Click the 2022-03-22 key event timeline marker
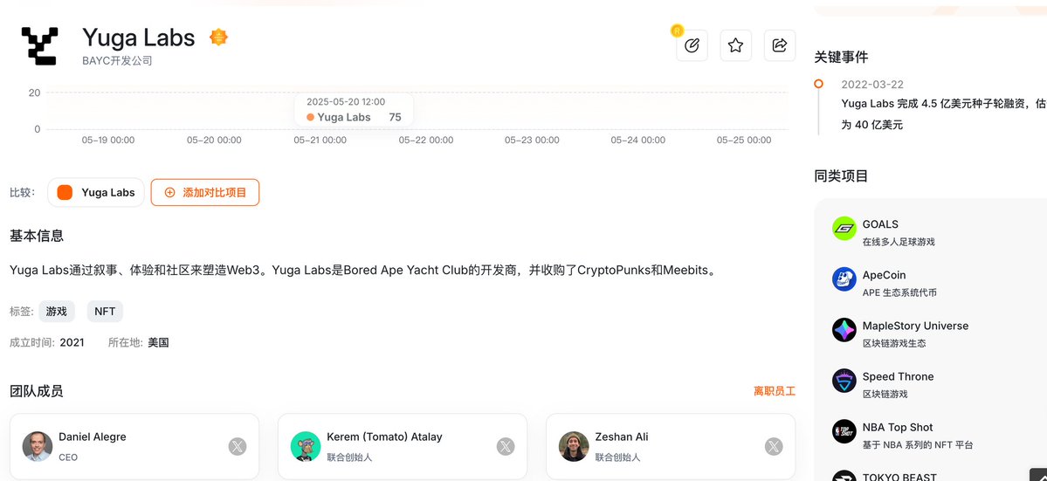The width and height of the screenshot is (1047, 481). coord(818,84)
